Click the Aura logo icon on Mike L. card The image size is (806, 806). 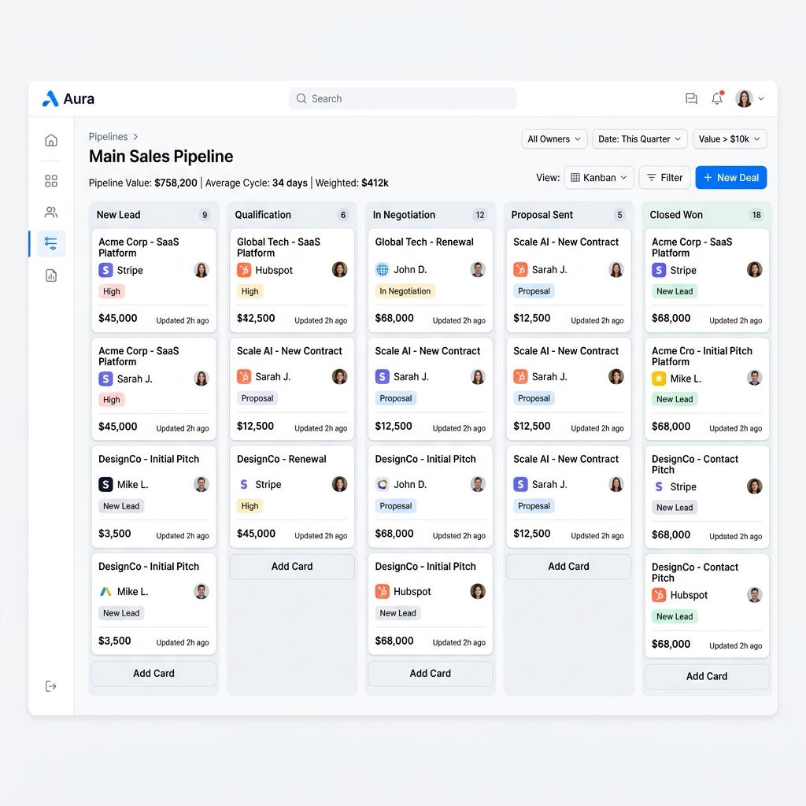(x=105, y=592)
